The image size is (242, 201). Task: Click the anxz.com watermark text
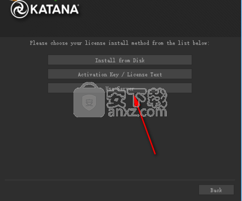pyautogui.click(x=137, y=112)
